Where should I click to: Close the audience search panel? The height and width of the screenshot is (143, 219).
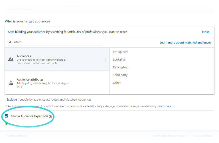[205, 32]
